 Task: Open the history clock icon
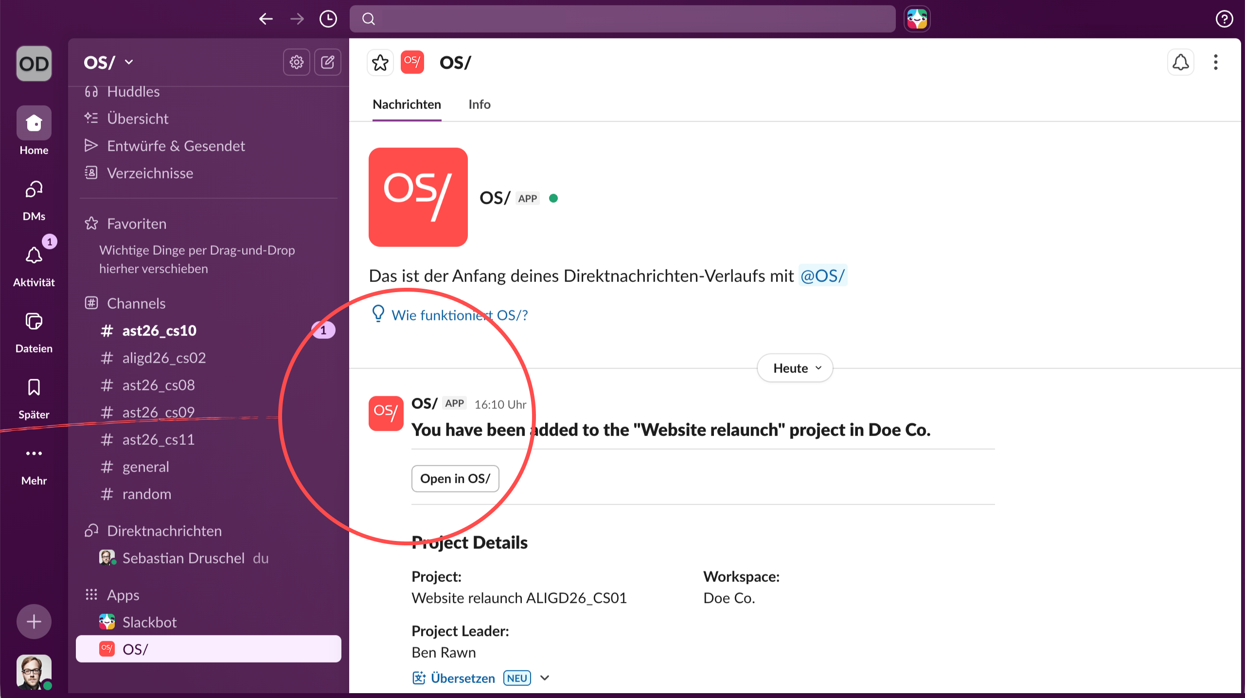(328, 19)
